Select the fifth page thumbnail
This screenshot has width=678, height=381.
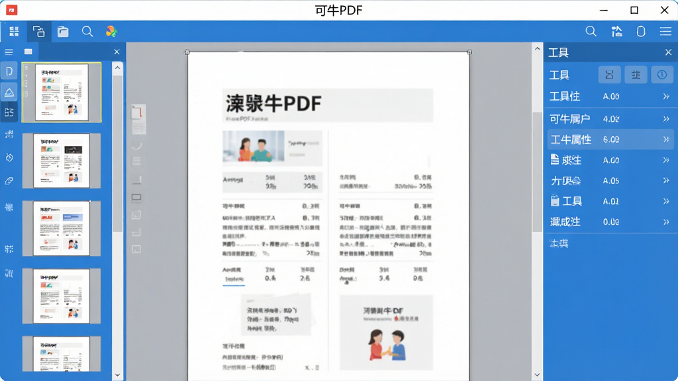click(x=62, y=355)
